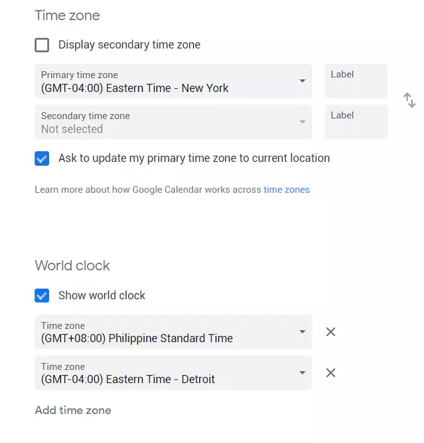Click the swap time zones arrows icon
The height and width of the screenshot is (443, 424).
coord(410,100)
